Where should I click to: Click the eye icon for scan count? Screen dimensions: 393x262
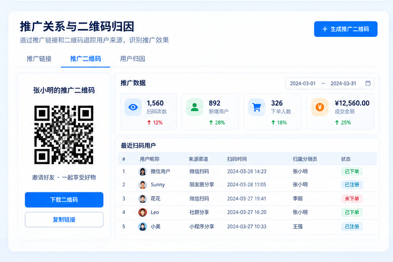pyautogui.click(x=133, y=107)
